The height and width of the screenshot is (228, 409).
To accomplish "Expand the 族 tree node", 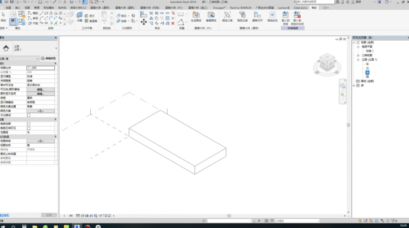I will click(354, 85).
